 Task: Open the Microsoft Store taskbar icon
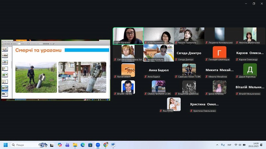[90, 145]
